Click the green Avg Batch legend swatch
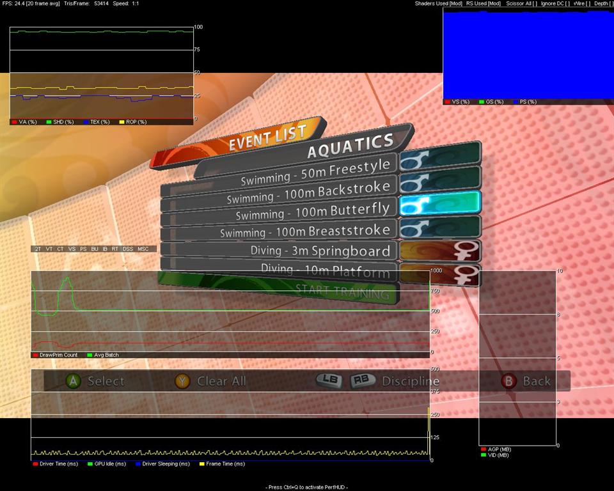The width and height of the screenshot is (614, 491). [x=90, y=355]
